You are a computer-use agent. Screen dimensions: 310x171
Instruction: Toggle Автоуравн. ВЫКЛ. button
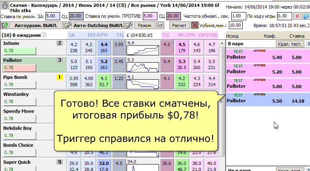[36, 25]
